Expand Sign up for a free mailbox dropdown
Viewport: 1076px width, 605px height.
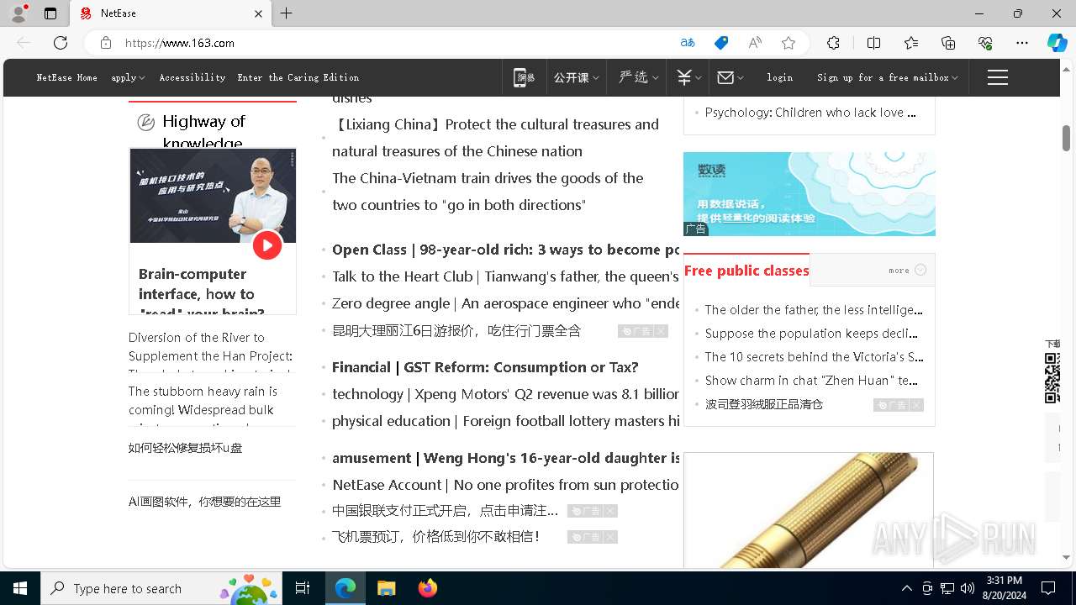(888, 77)
